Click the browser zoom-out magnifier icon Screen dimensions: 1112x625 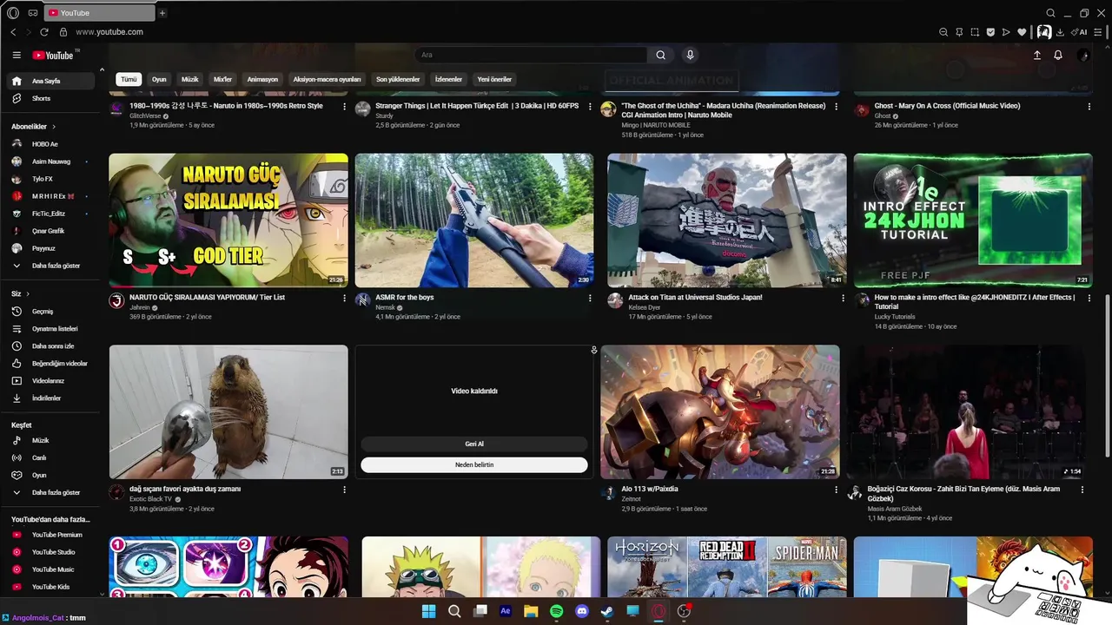[943, 32]
